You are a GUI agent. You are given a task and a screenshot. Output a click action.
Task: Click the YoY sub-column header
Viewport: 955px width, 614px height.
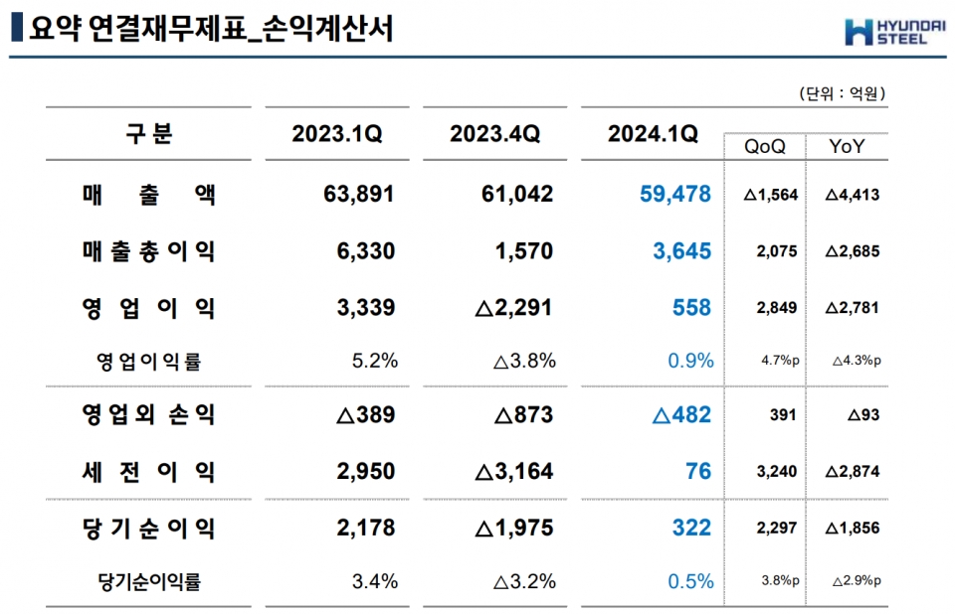coord(847,147)
